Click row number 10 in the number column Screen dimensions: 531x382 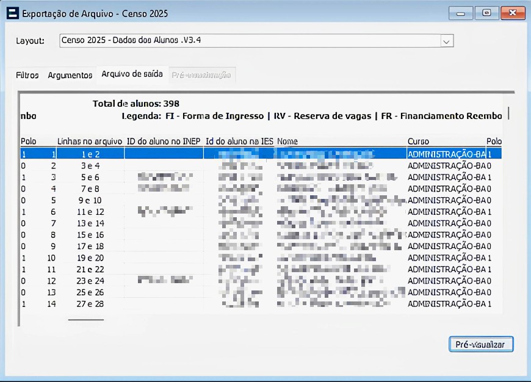coord(51,258)
